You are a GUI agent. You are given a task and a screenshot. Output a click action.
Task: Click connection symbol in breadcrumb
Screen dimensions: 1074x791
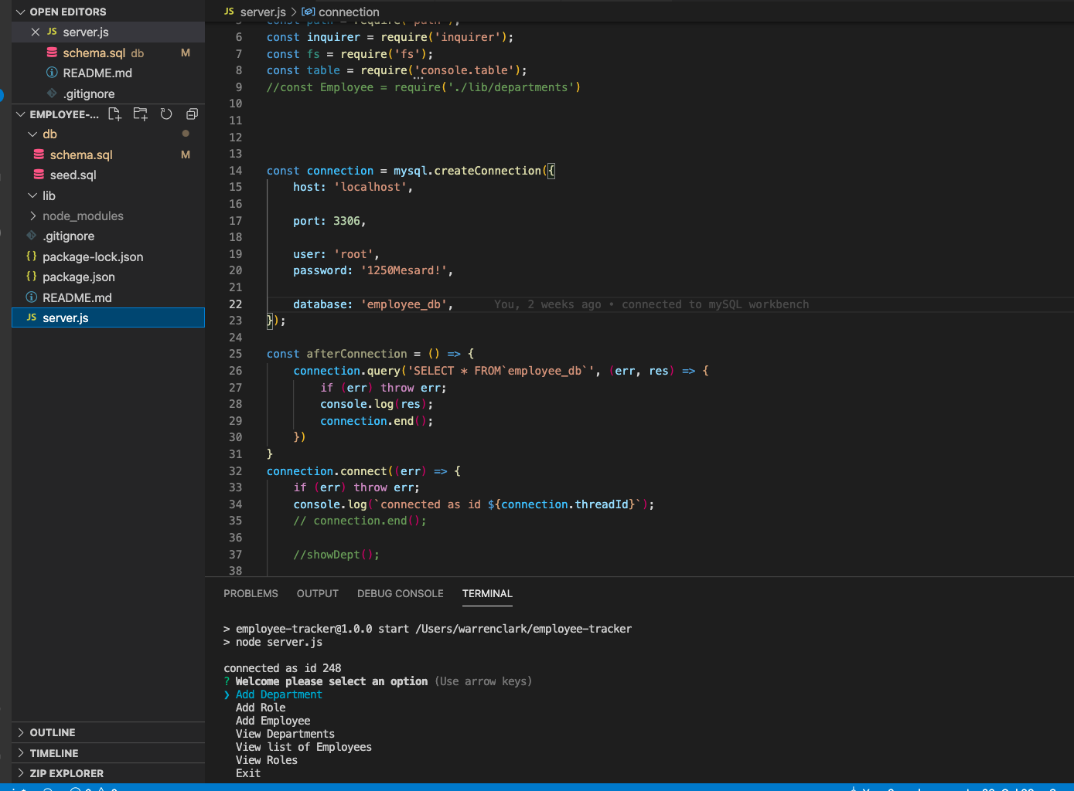pyautogui.click(x=349, y=12)
